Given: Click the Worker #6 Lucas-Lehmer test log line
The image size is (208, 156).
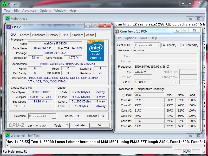Looking at the screenshot, I should (x=106, y=142).
